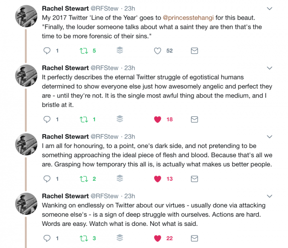Reply to the 'Line of the Year' tweet

click(x=47, y=50)
